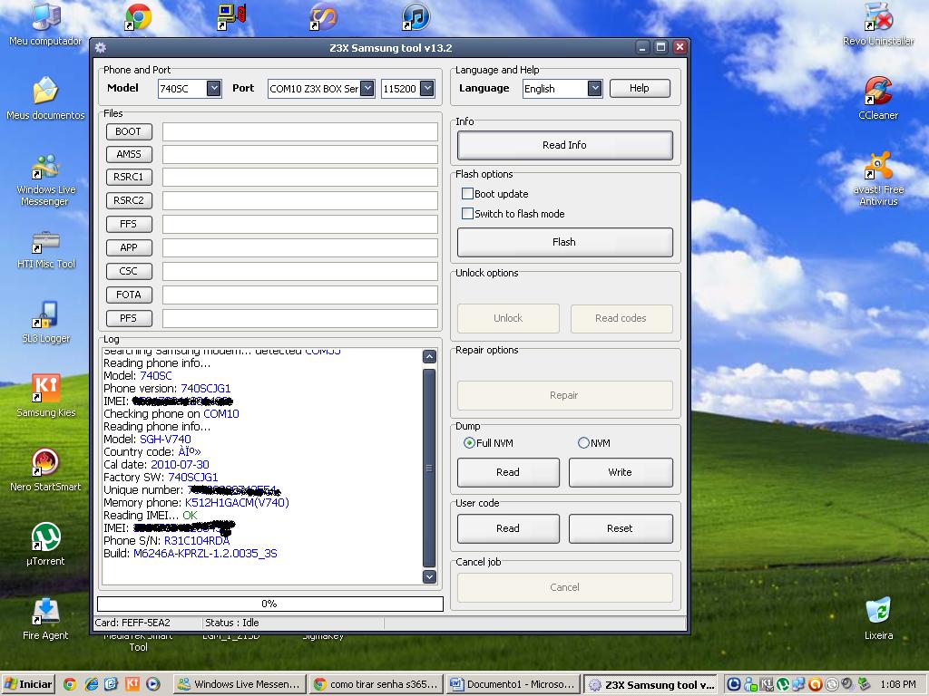This screenshot has height=696, width=929.
Task: Click the log scrollbar up arrow
Action: (429, 356)
